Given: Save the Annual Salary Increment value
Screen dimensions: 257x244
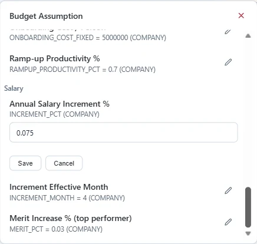Looking at the screenshot, I should (25, 163).
